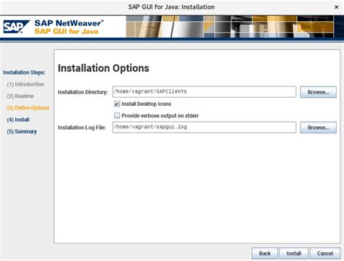Select the Readme step in sidebar
Viewport: 344px width, 261px height.
point(20,96)
